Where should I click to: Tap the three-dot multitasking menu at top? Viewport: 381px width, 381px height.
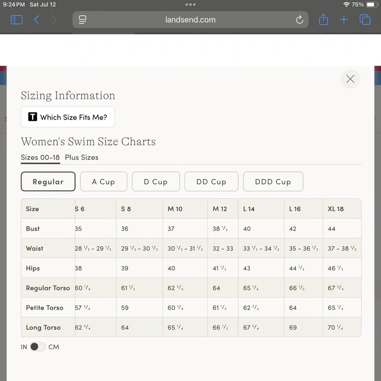click(x=190, y=5)
